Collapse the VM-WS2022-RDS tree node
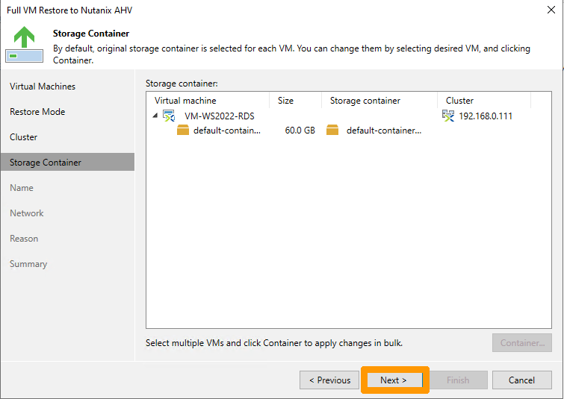 point(155,116)
